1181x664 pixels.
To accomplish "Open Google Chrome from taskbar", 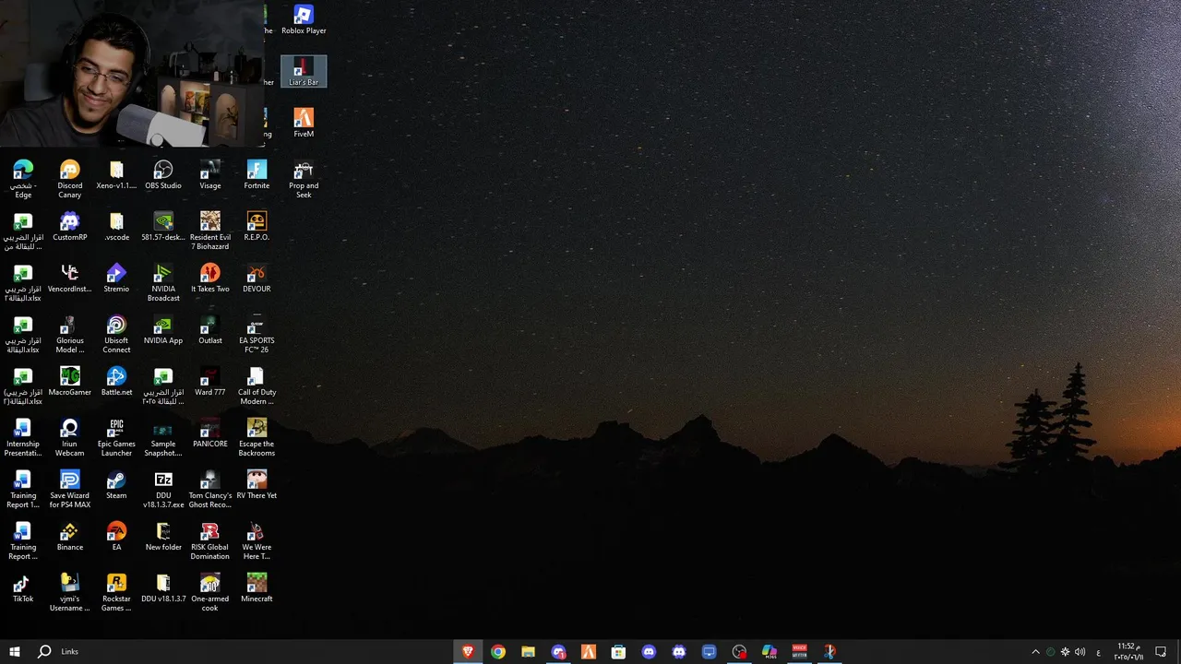I will click(498, 651).
